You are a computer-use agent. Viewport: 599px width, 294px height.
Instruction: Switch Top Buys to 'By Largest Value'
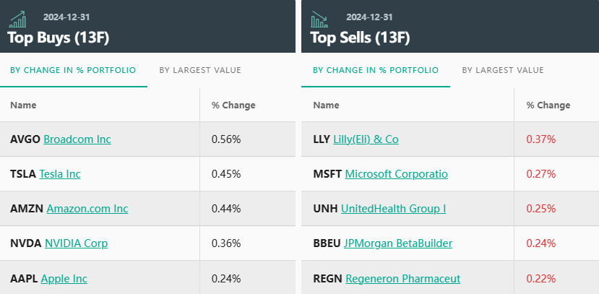point(200,70)
